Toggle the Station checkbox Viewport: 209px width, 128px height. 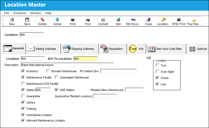23,90
